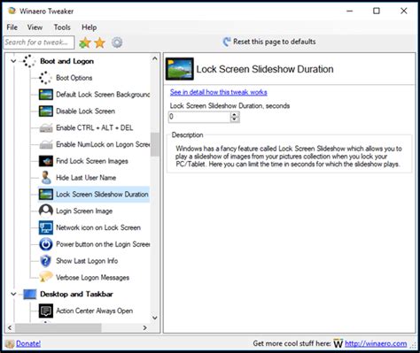
Task: Open the File menu
Action: pyautogui.click(x=12, y=27)
